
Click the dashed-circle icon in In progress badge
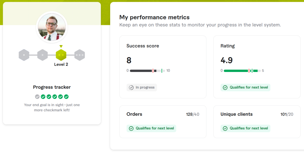click(x=131, y=87)
